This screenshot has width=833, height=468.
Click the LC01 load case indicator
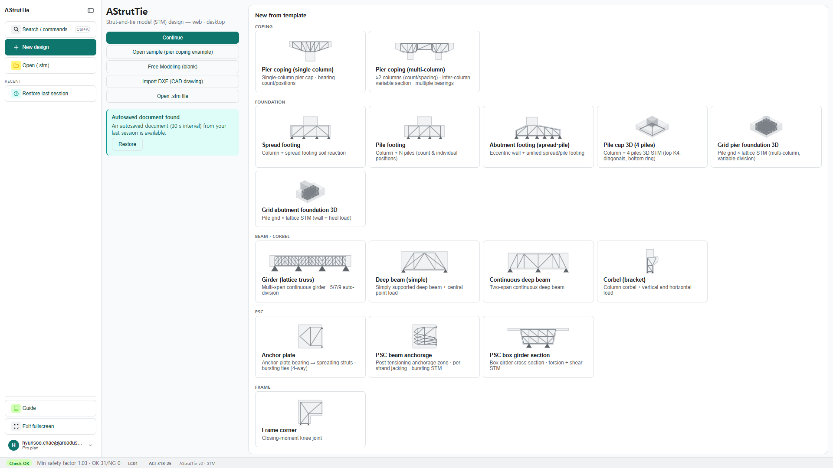133,463
